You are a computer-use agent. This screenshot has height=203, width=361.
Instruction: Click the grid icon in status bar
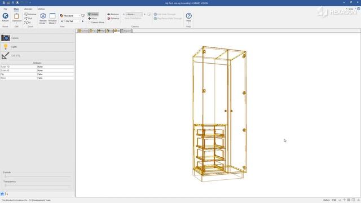(349, 200)
